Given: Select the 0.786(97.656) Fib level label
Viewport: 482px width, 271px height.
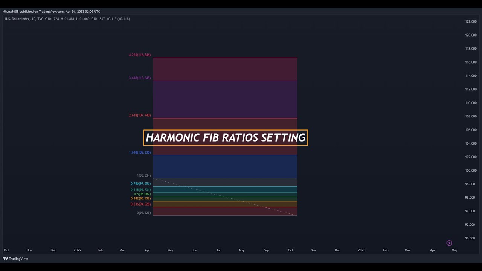Looking at the screenshot, I should [x=140, y=184].
